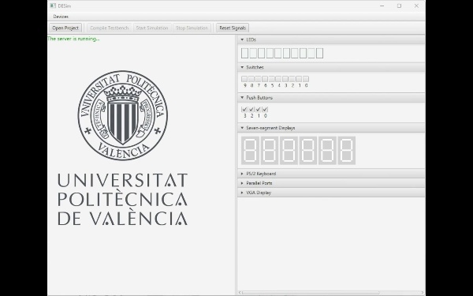Toggle switch 2
This screenshot has width=473, height=296.
pyautogui.click(x=292, y=79)
